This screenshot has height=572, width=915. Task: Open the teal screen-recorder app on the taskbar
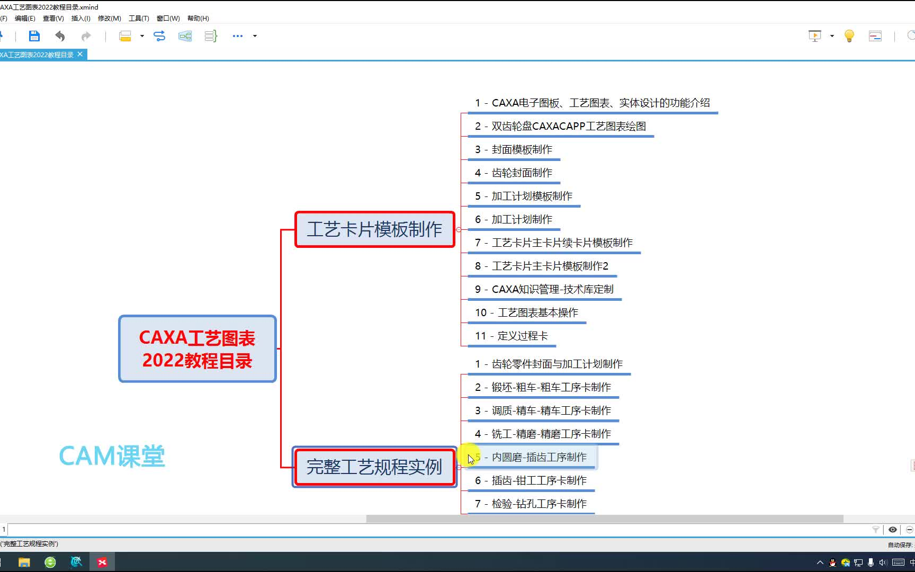(x=76, y=562)
